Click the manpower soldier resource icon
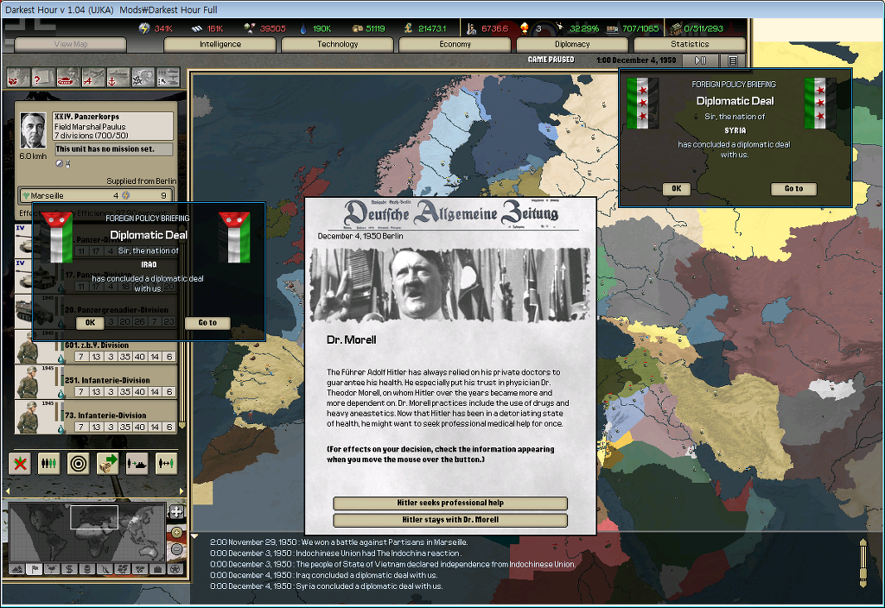Screen dimensions: 885x608 pyautogui.click(x=471, y=28)
